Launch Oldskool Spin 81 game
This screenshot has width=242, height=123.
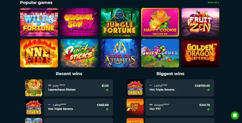click(79, 22)
